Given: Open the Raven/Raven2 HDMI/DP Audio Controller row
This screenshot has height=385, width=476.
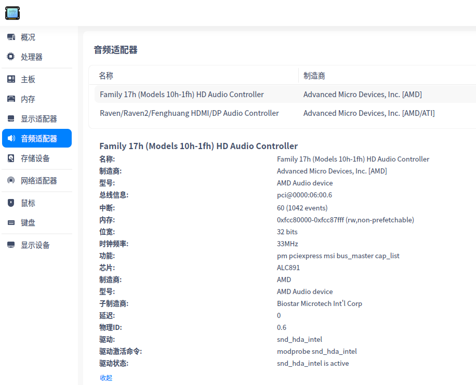Looking at the screenshot, I should click(189, 113).
